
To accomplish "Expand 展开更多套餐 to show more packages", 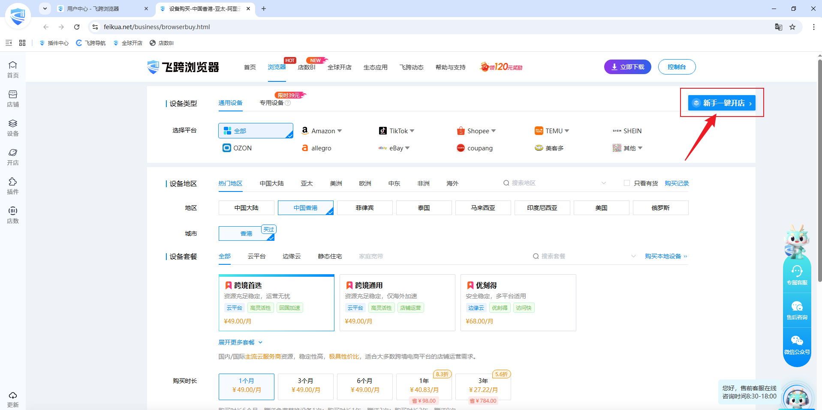I will pyautogui.click(x=241, y=342).
